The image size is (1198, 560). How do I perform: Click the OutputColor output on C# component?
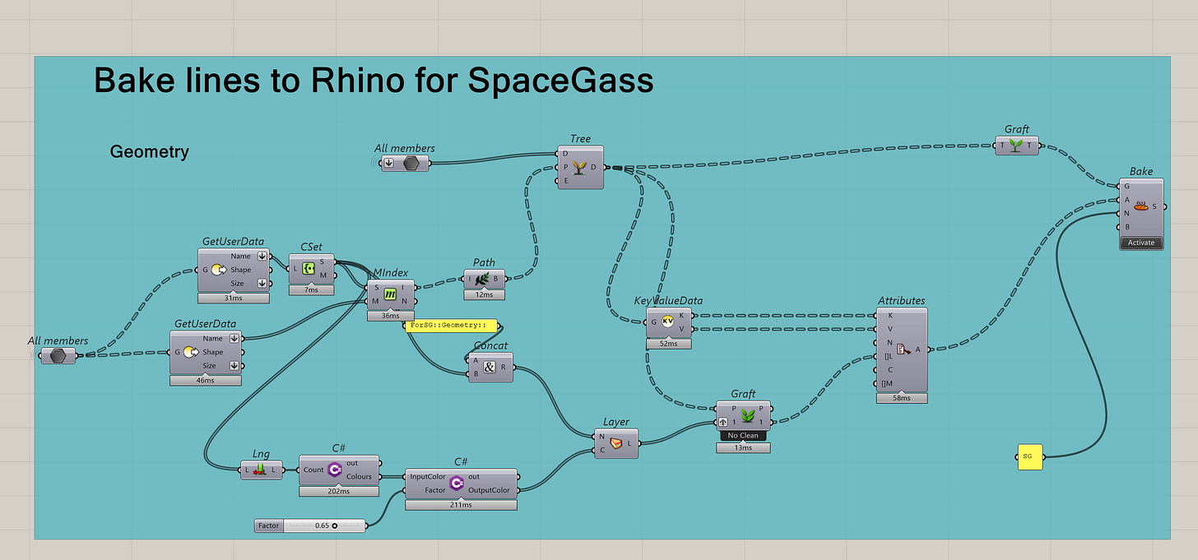click(x=489, y=490)
